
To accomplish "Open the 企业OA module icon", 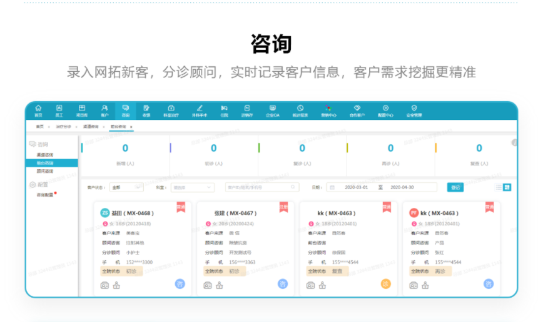I will click(x=272, y=111).
